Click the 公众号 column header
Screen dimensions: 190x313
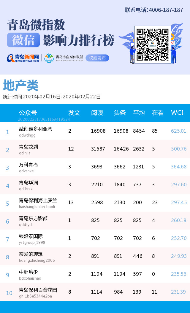pyautogui.click(x=28, y=113)
